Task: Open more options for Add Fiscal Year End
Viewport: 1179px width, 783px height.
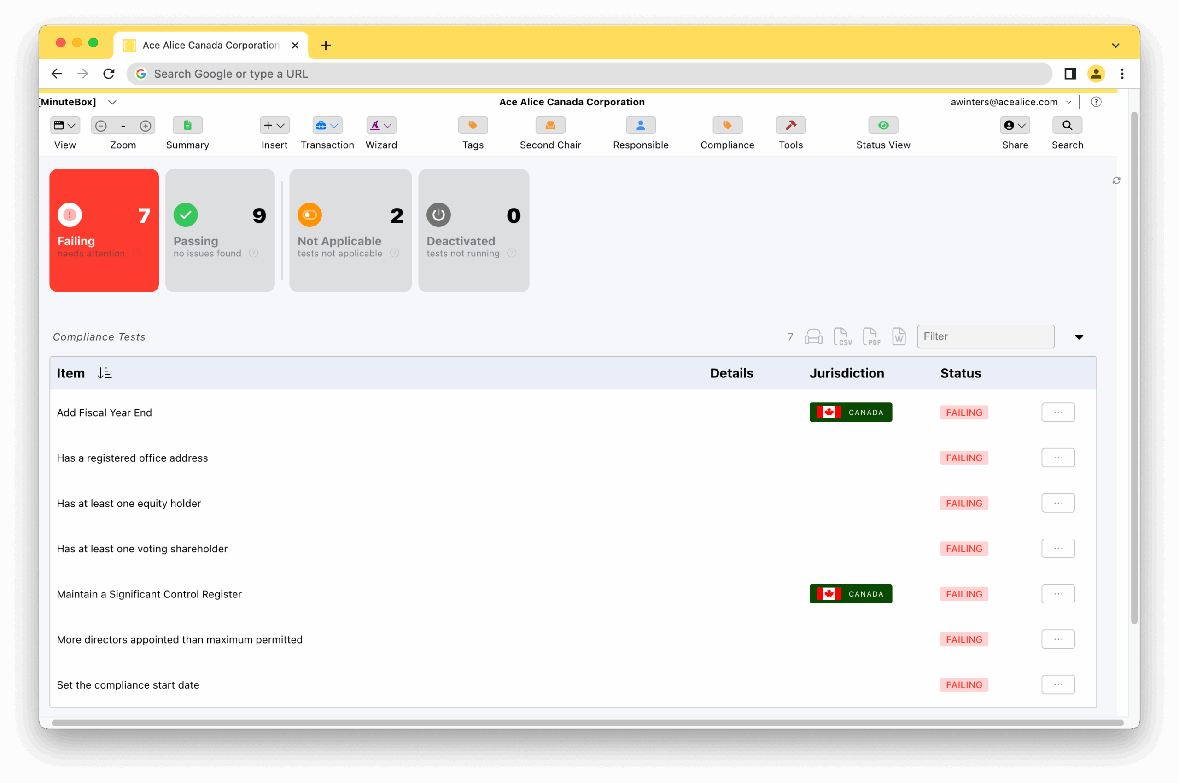Action: coord(1057,412)
